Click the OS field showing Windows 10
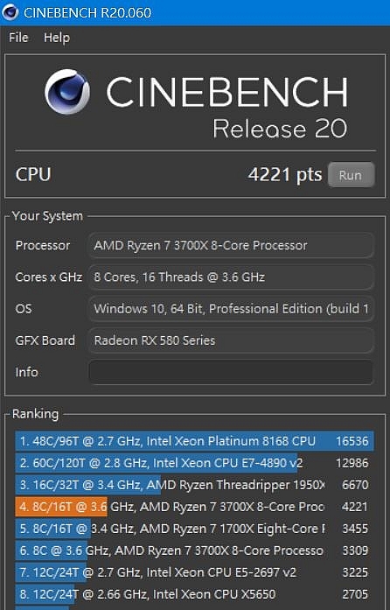Image resolution: width=390 pixels, height=610 pixels. point(231,309)
